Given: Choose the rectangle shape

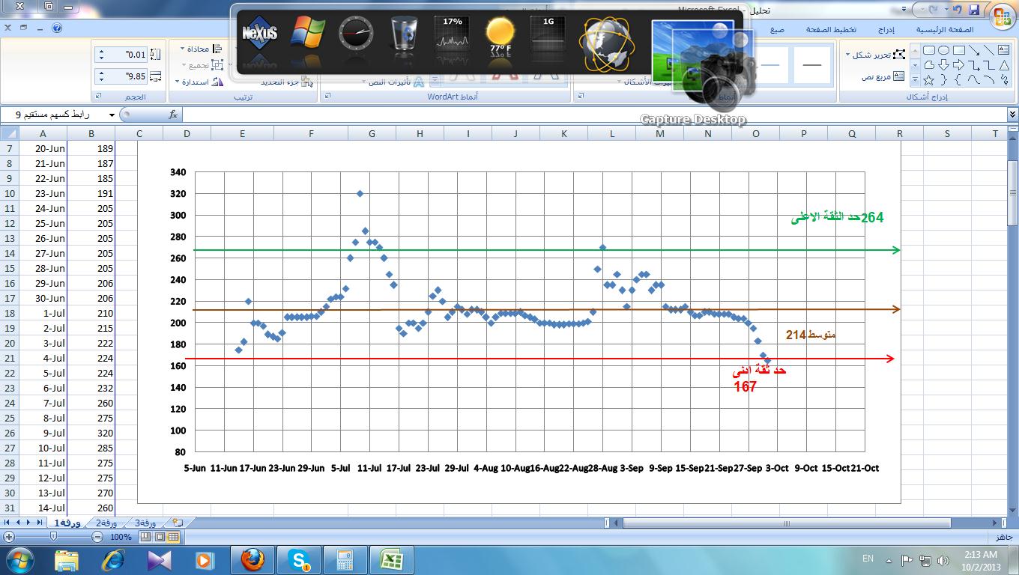Looking at the screenshot, I should pos(959,50).
